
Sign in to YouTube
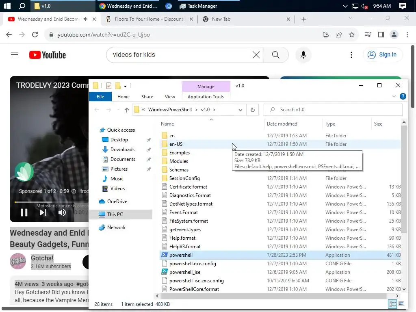(382, 55)
